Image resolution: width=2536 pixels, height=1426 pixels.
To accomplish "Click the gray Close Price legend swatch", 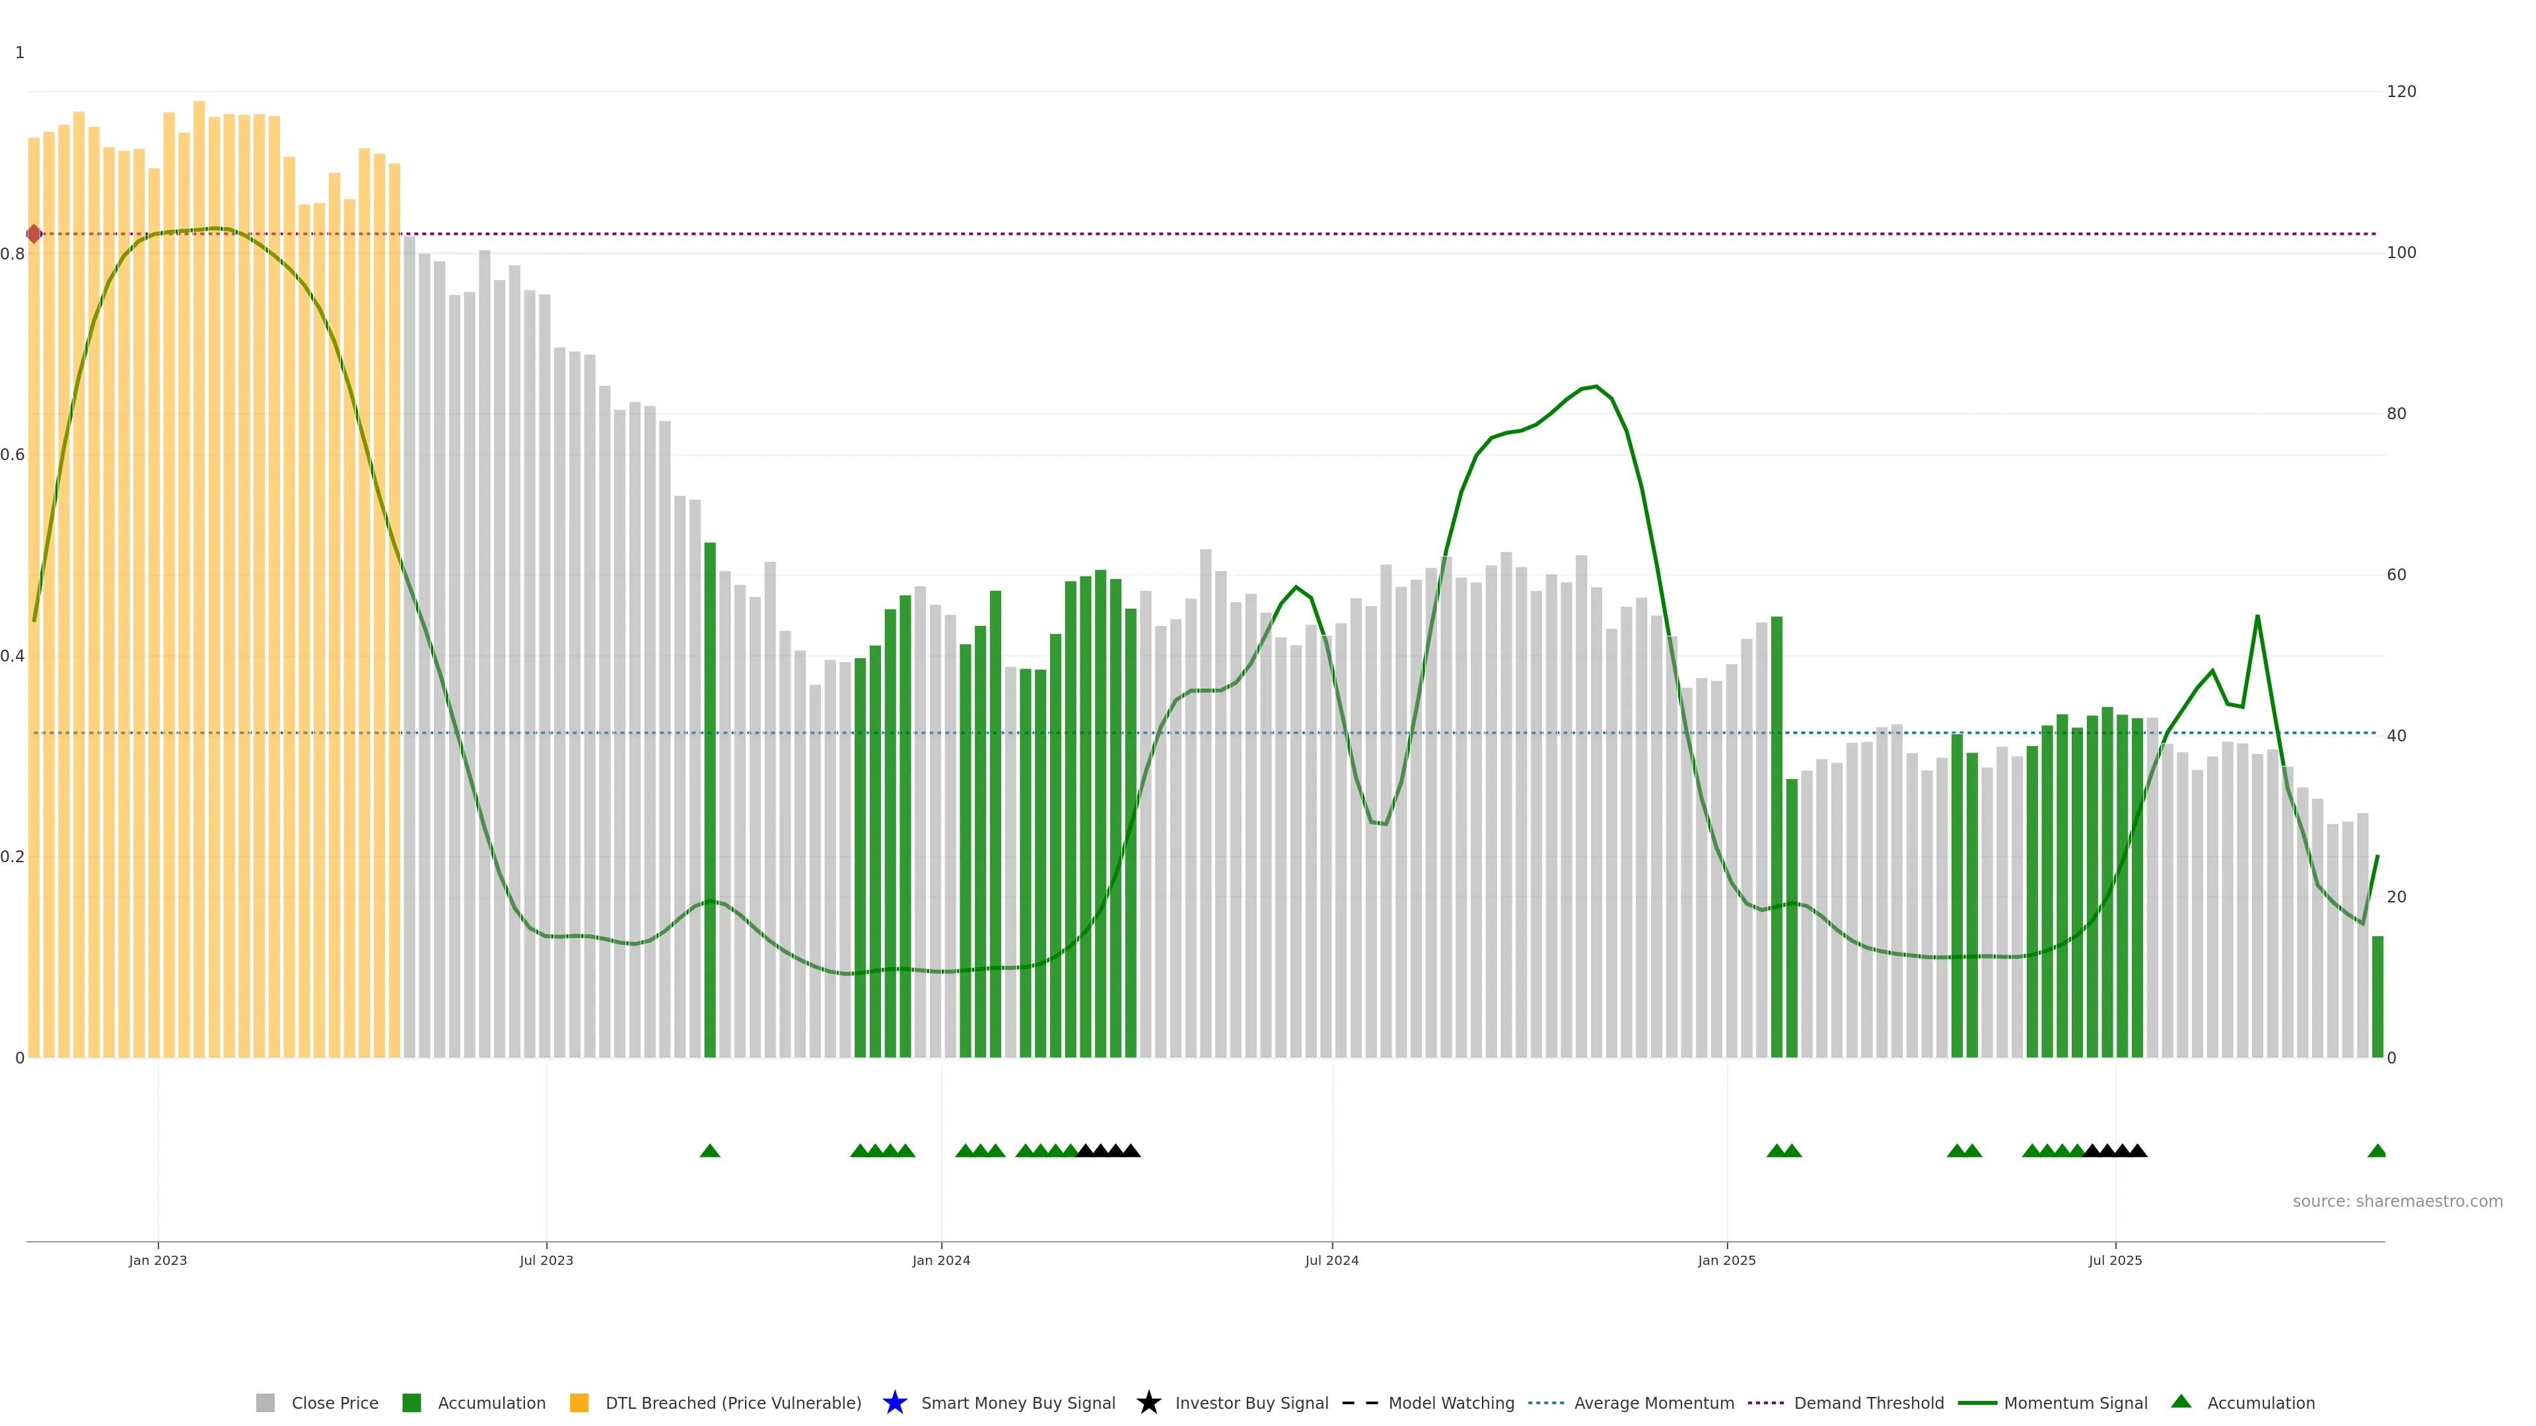I will tap(265, 1402).
